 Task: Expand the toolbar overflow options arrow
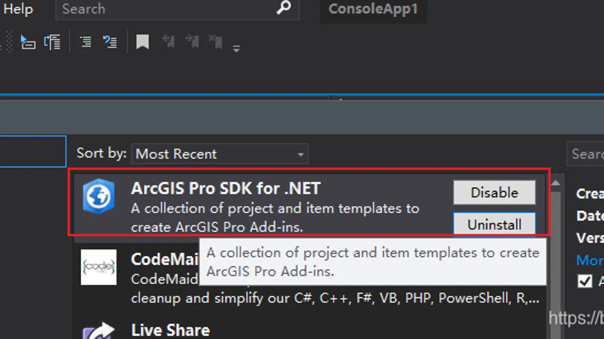point(236,48)
